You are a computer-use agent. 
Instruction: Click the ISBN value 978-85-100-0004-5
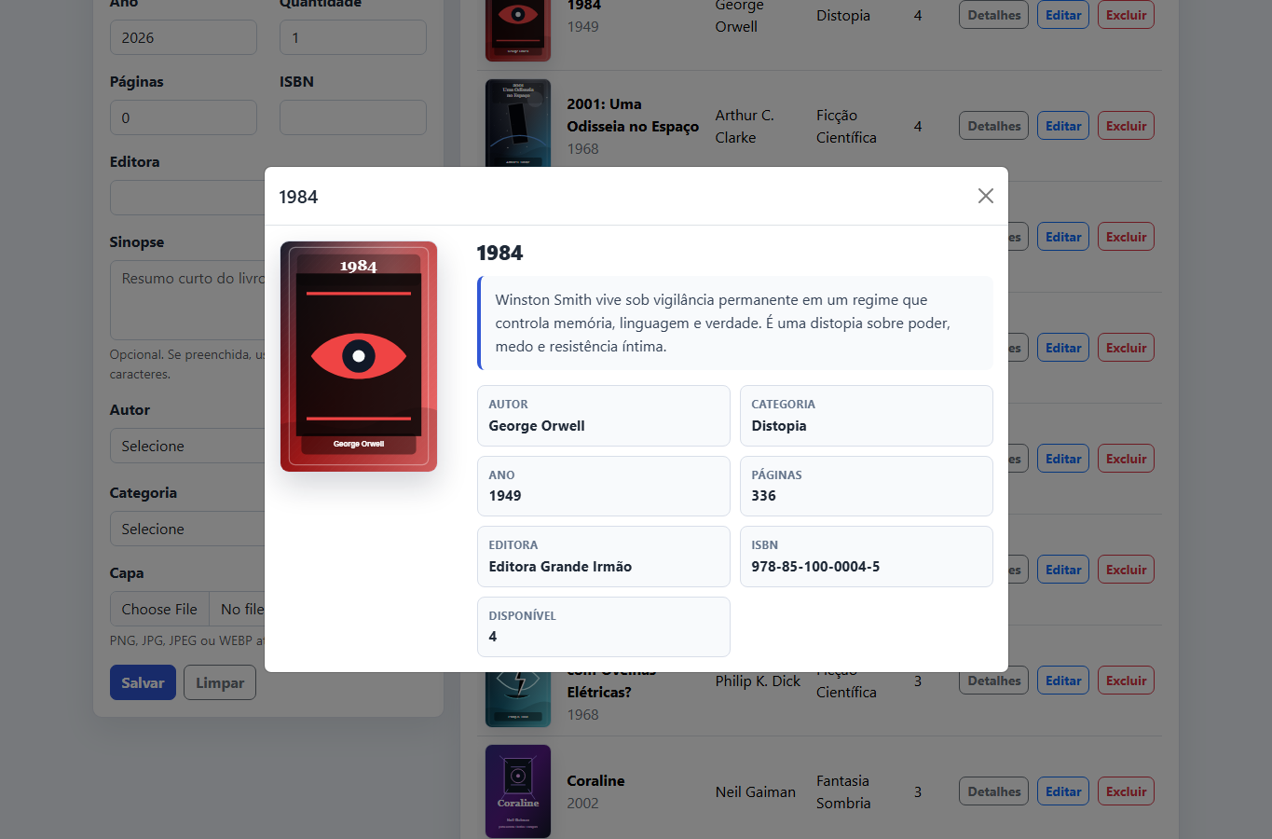pos(815,567)
